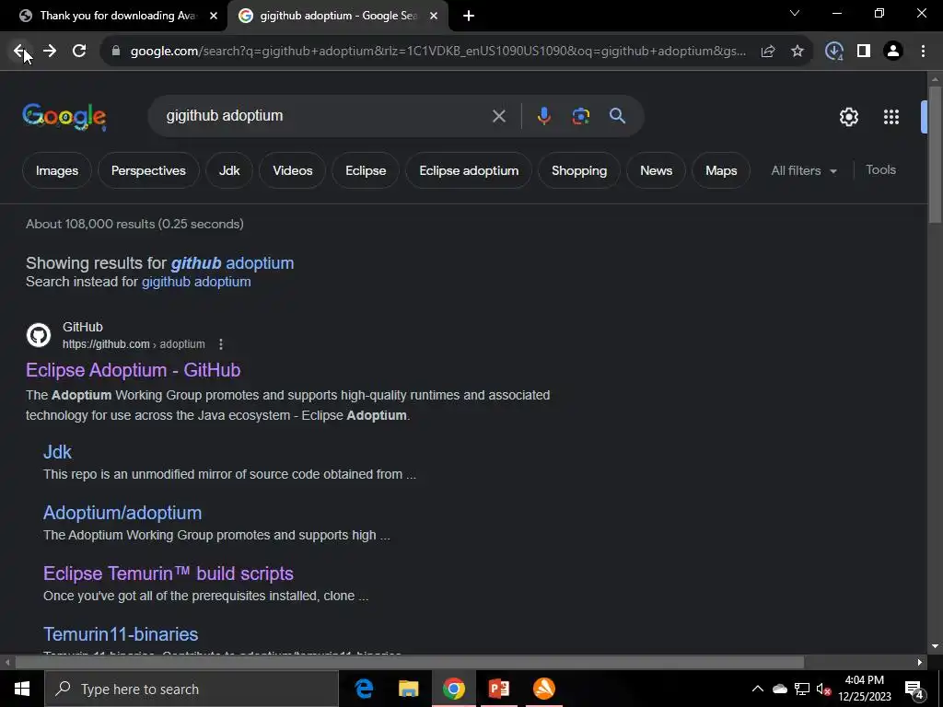Open Eclipse Adoptium - GitHub result
The image size is (943, 707).
(x=133, y=370)
